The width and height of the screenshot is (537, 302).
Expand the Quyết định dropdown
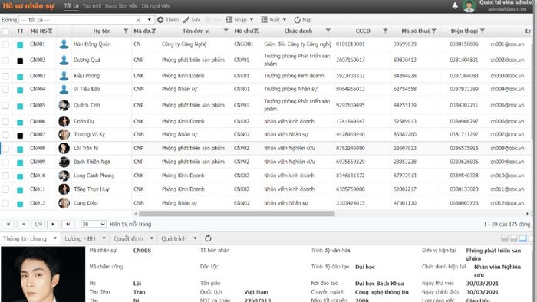coord(151,238)
